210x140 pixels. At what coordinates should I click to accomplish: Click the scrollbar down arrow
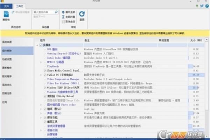[x=206, y=136]
